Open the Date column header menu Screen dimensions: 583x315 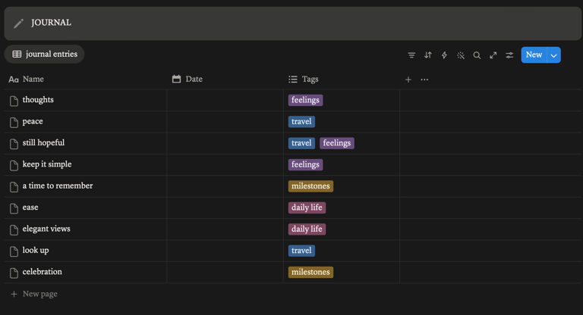pos(225,79)
